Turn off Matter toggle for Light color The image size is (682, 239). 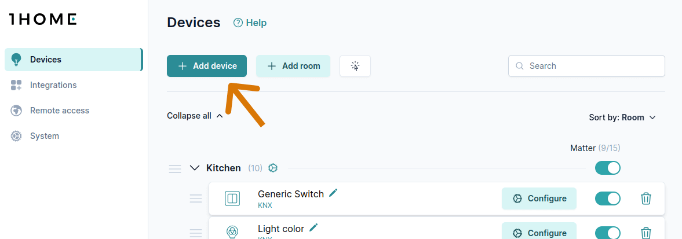(607, 233)
